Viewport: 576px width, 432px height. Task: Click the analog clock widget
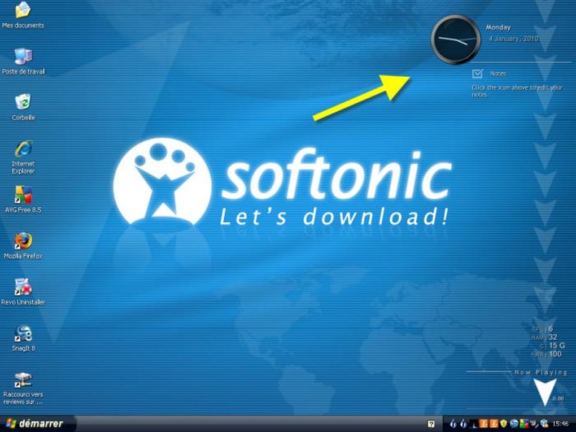[456, 40]
